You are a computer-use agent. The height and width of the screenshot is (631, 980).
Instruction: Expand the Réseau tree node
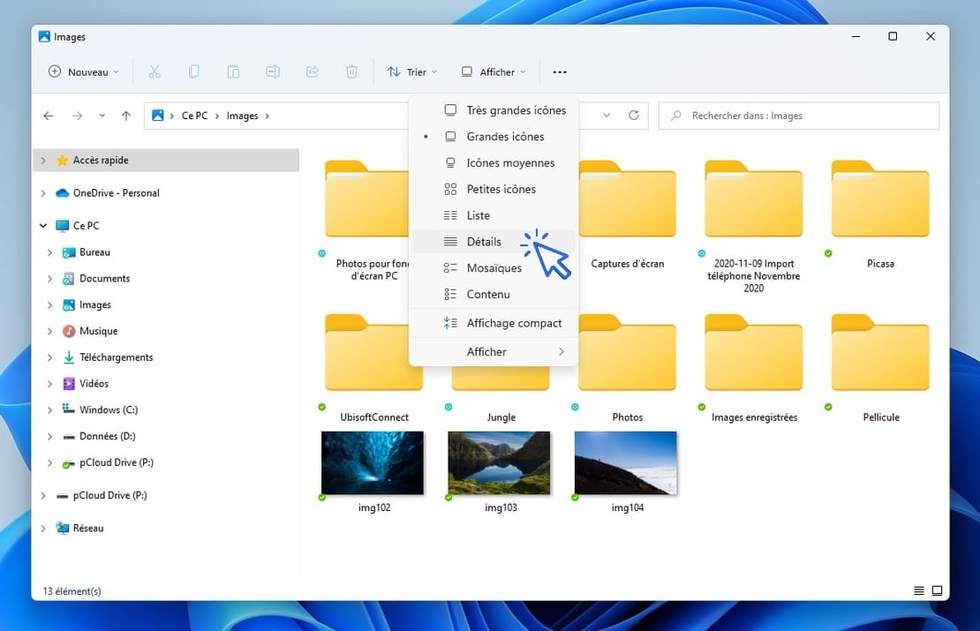[43, 528]
